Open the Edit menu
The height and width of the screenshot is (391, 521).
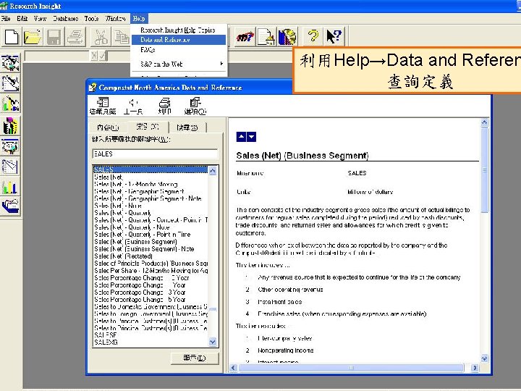point(22,19)
